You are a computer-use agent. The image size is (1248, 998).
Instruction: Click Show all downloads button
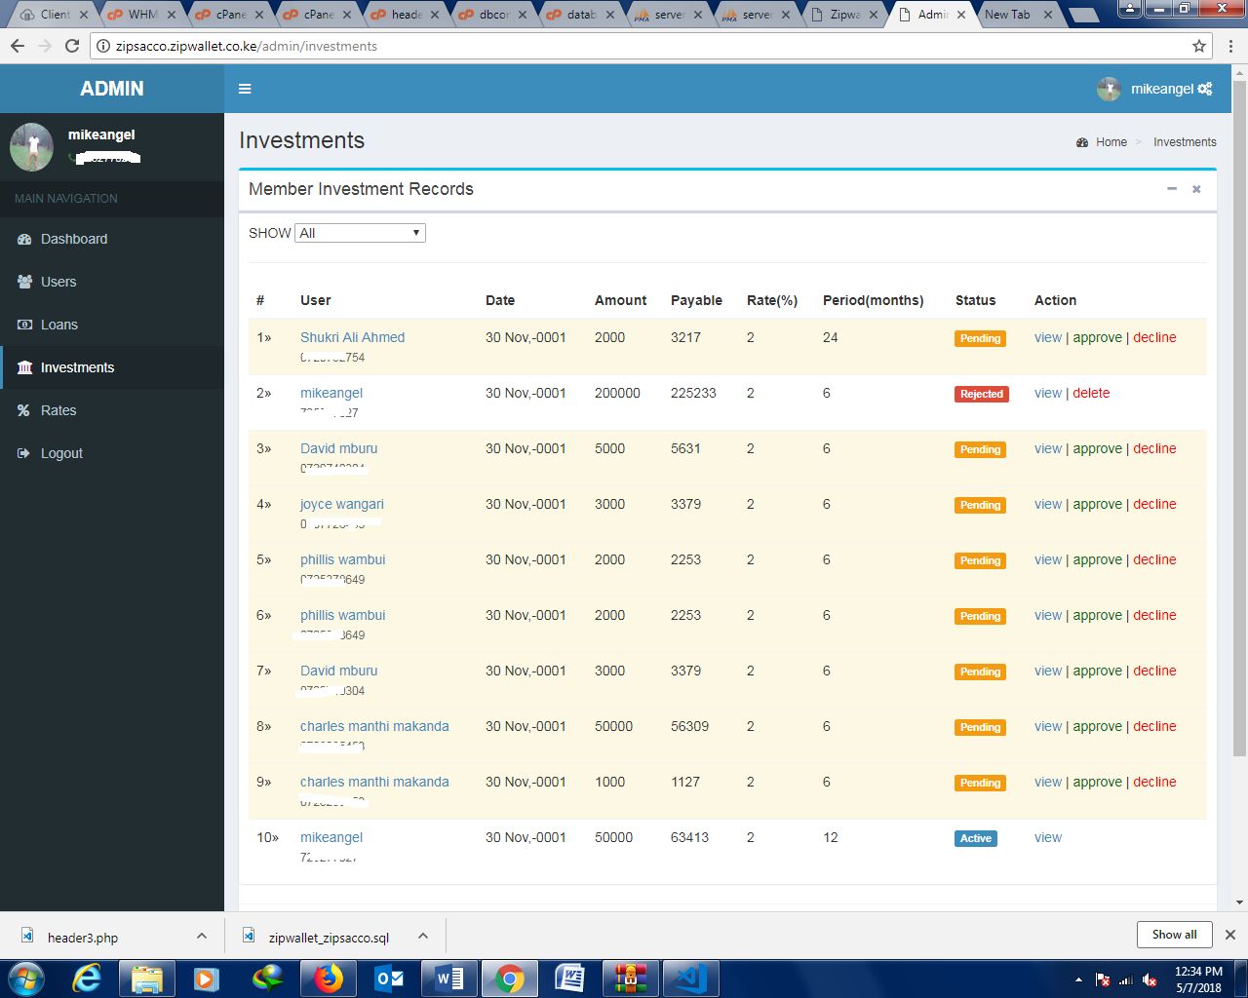1174,935
